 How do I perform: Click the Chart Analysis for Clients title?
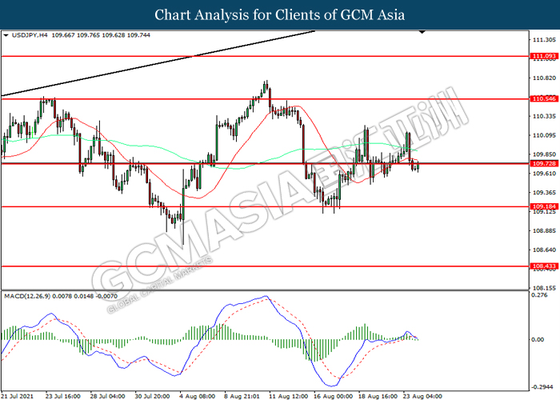[x=280, y=15]
